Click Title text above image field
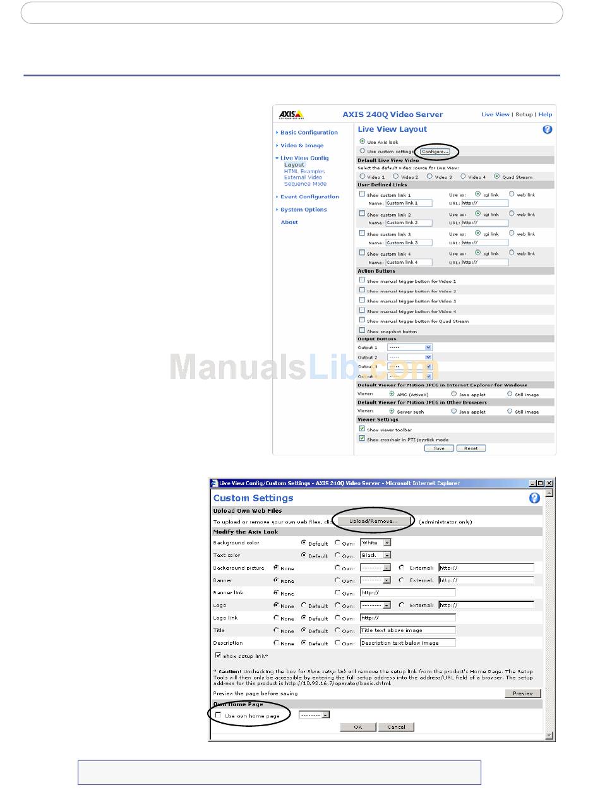This screenshot has width=600, height=802. coord(407,630)
